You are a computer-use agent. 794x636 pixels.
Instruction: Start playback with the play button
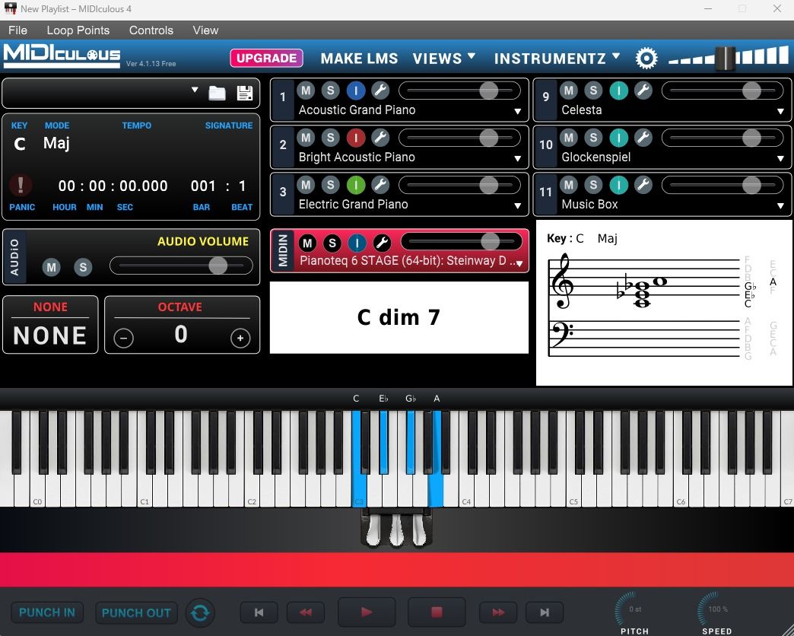tap(367, 612)
